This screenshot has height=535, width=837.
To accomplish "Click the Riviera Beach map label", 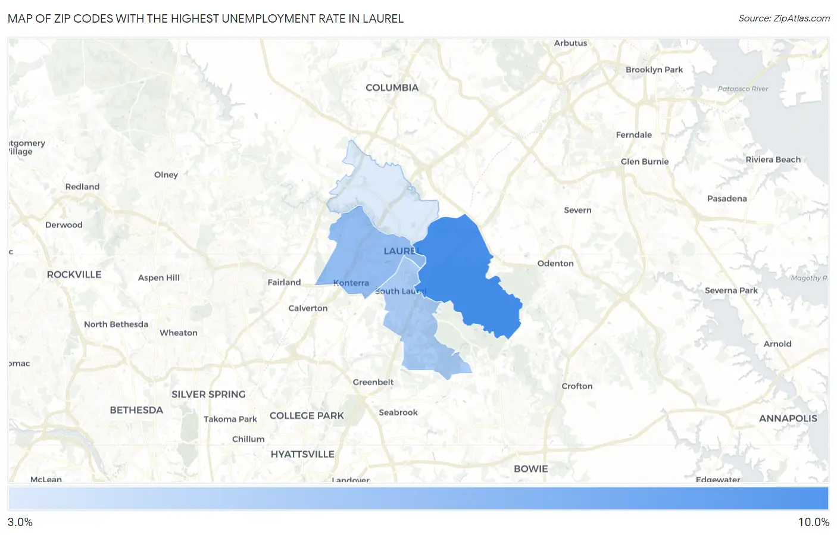I will coord(773,159).
